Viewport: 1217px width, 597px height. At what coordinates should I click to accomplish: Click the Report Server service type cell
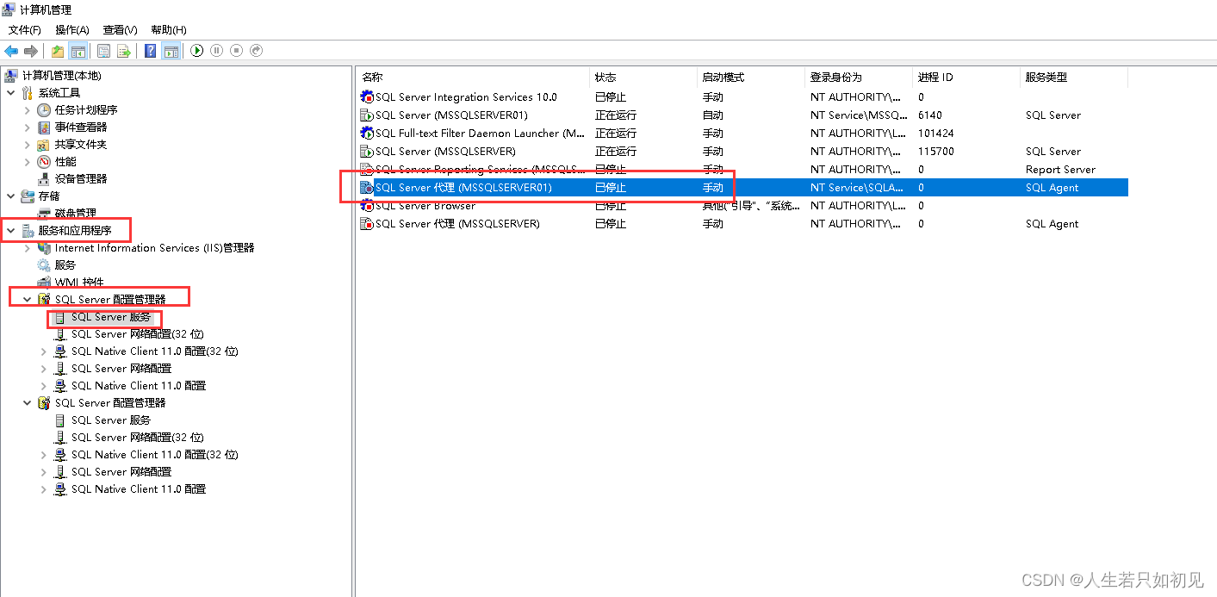coord(1060,170)
